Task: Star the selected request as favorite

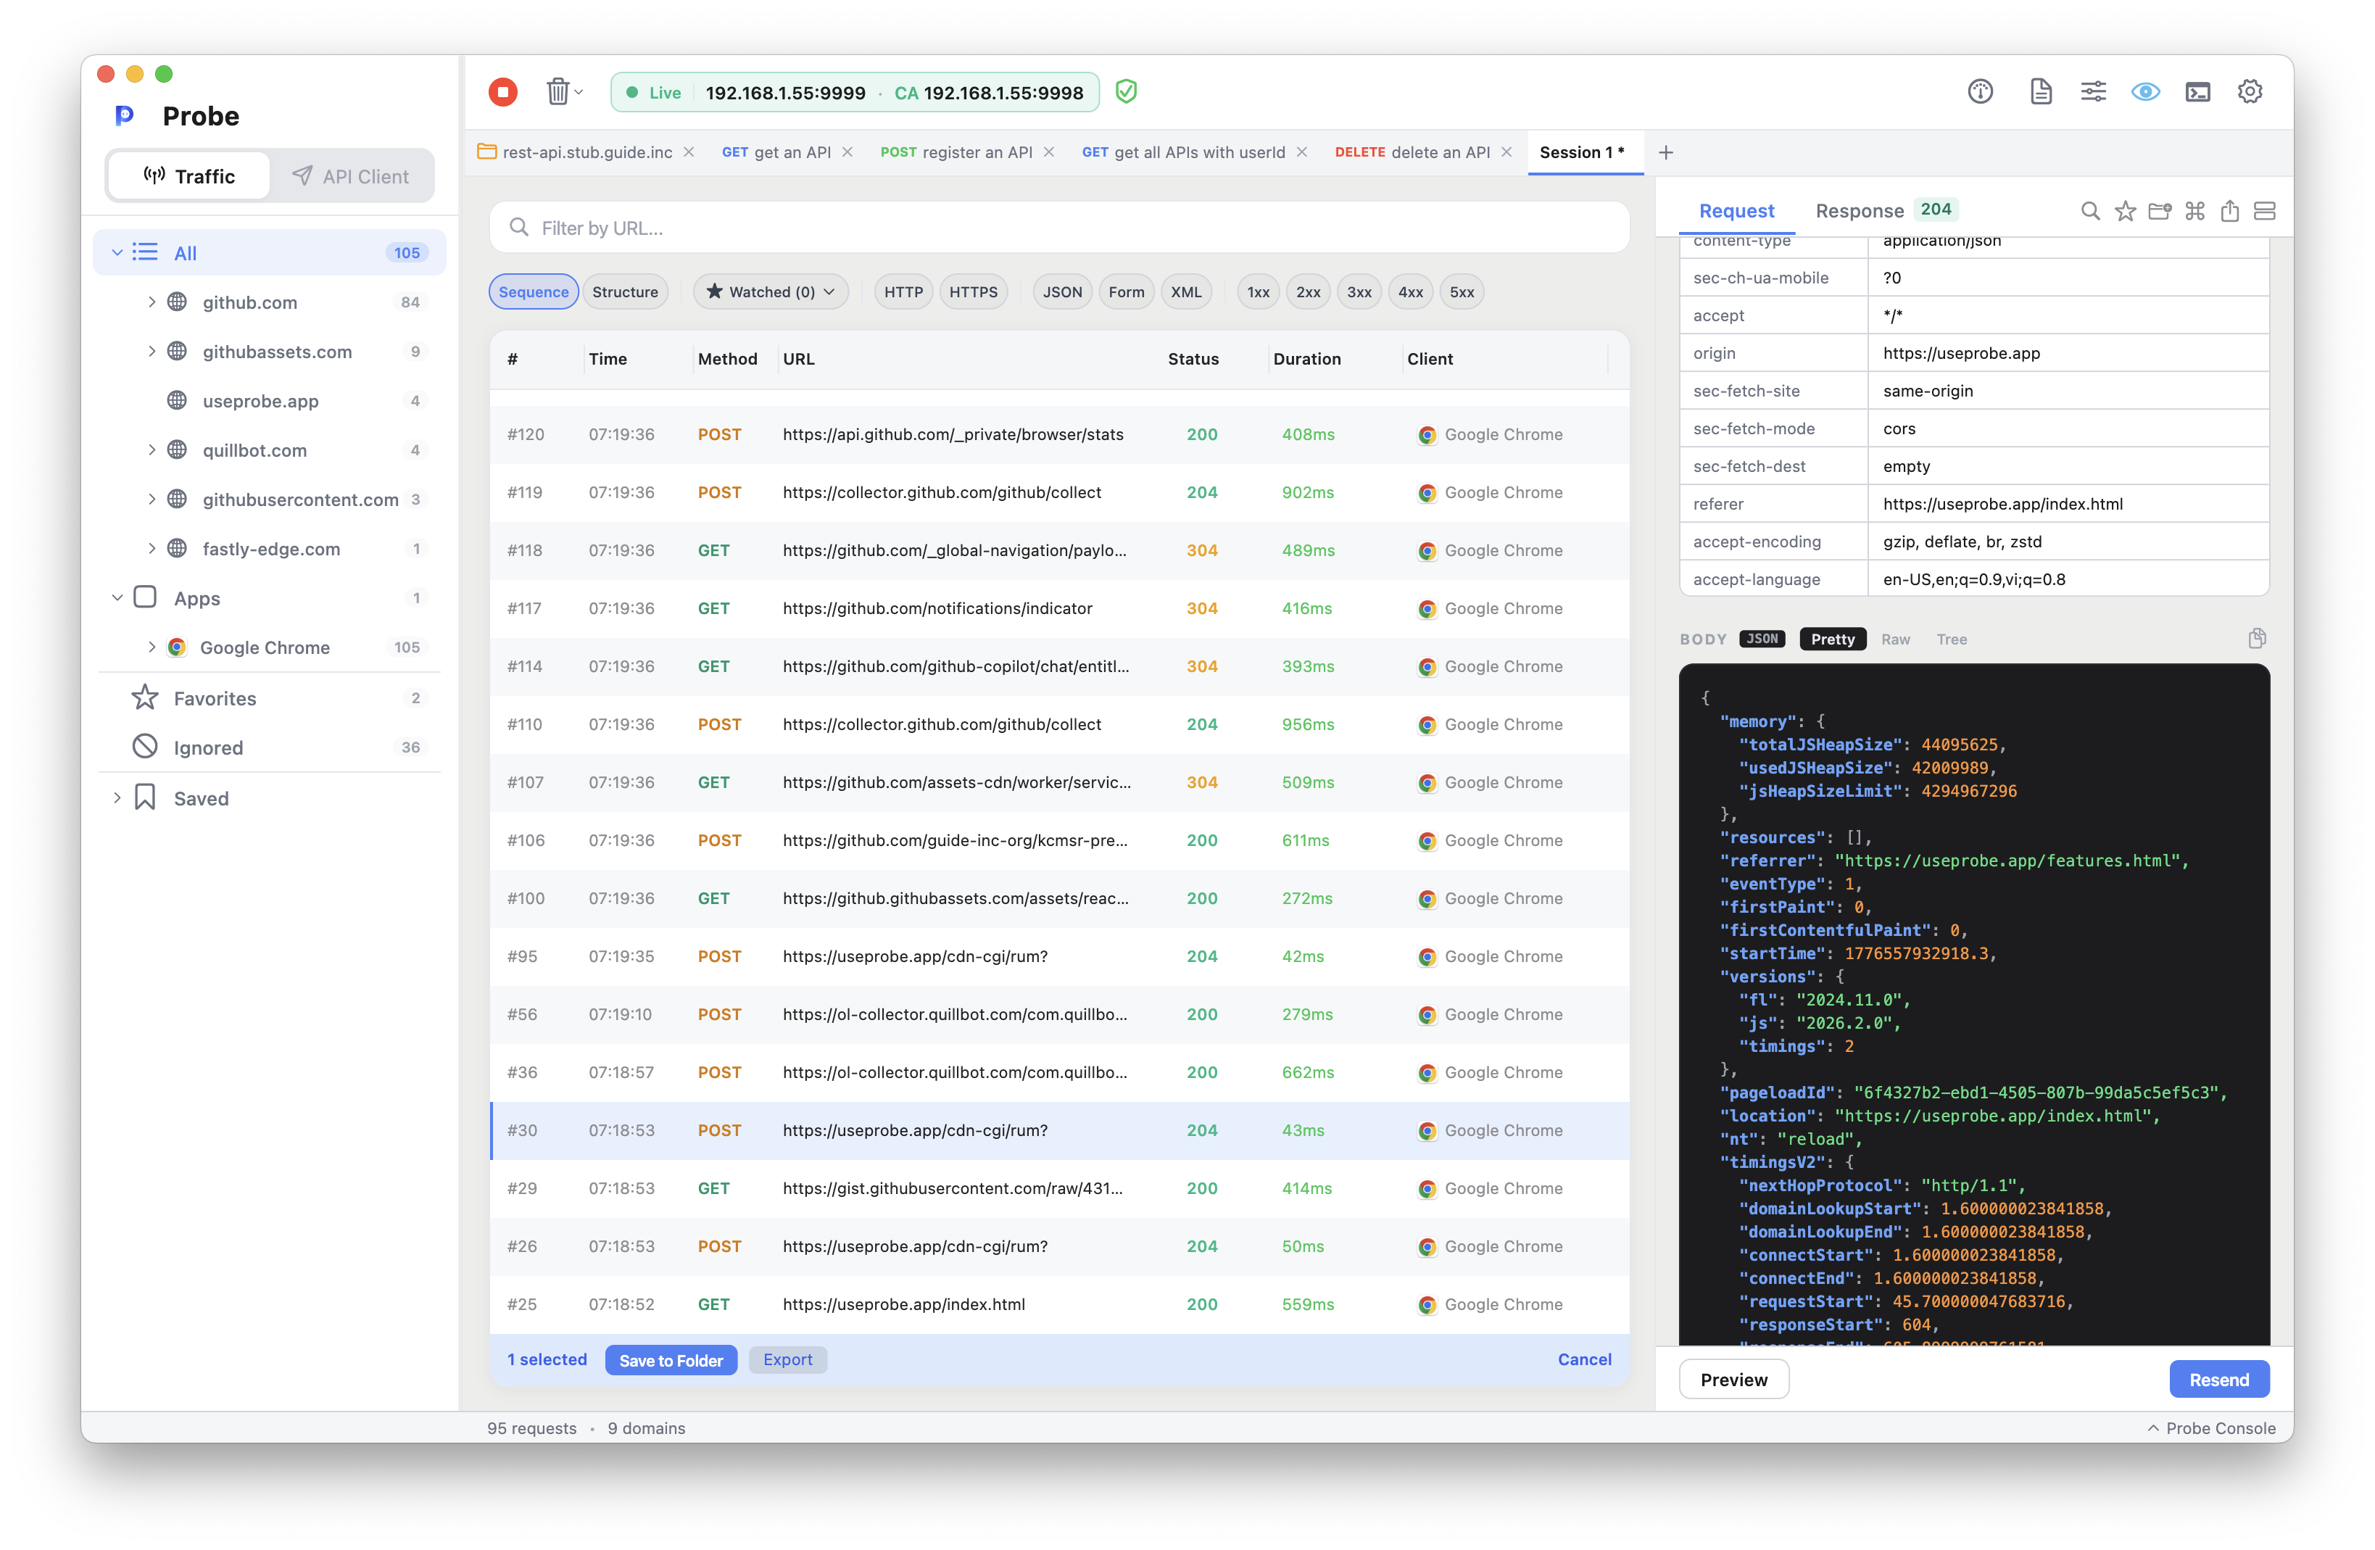Action: coord(2125,210)
